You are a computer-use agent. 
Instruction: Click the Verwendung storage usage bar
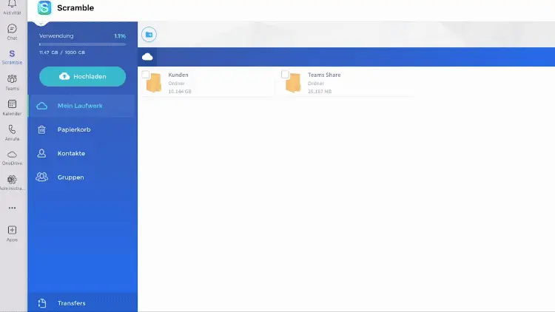[x=82, y=44]
